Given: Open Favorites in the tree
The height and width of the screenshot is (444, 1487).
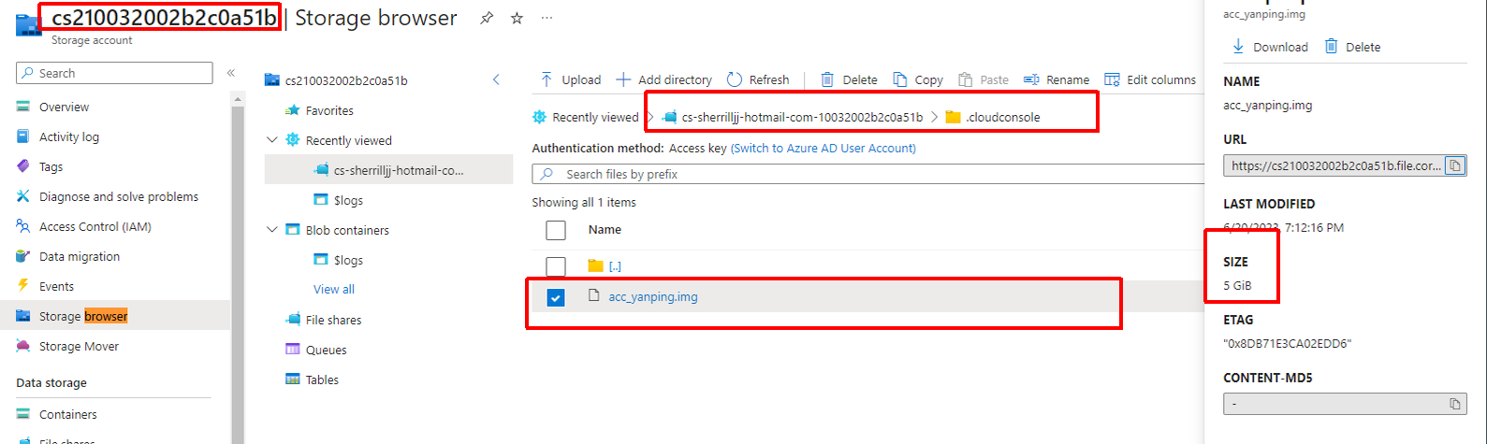Looking at the screenshot, I should 329,111.
